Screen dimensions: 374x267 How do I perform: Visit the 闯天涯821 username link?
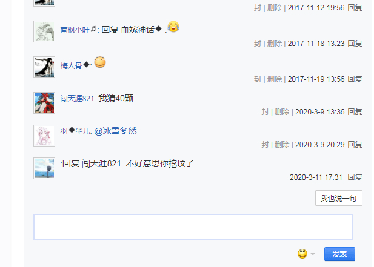[77, 98]
